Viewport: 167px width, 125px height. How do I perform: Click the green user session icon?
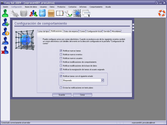(5, 13)
